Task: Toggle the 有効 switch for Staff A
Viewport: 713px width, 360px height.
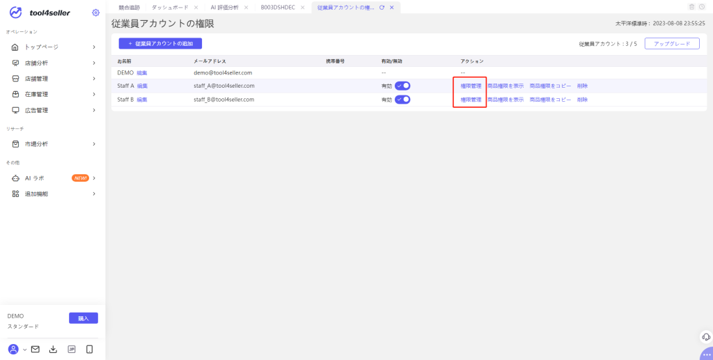Action: (x=402, y=86)
